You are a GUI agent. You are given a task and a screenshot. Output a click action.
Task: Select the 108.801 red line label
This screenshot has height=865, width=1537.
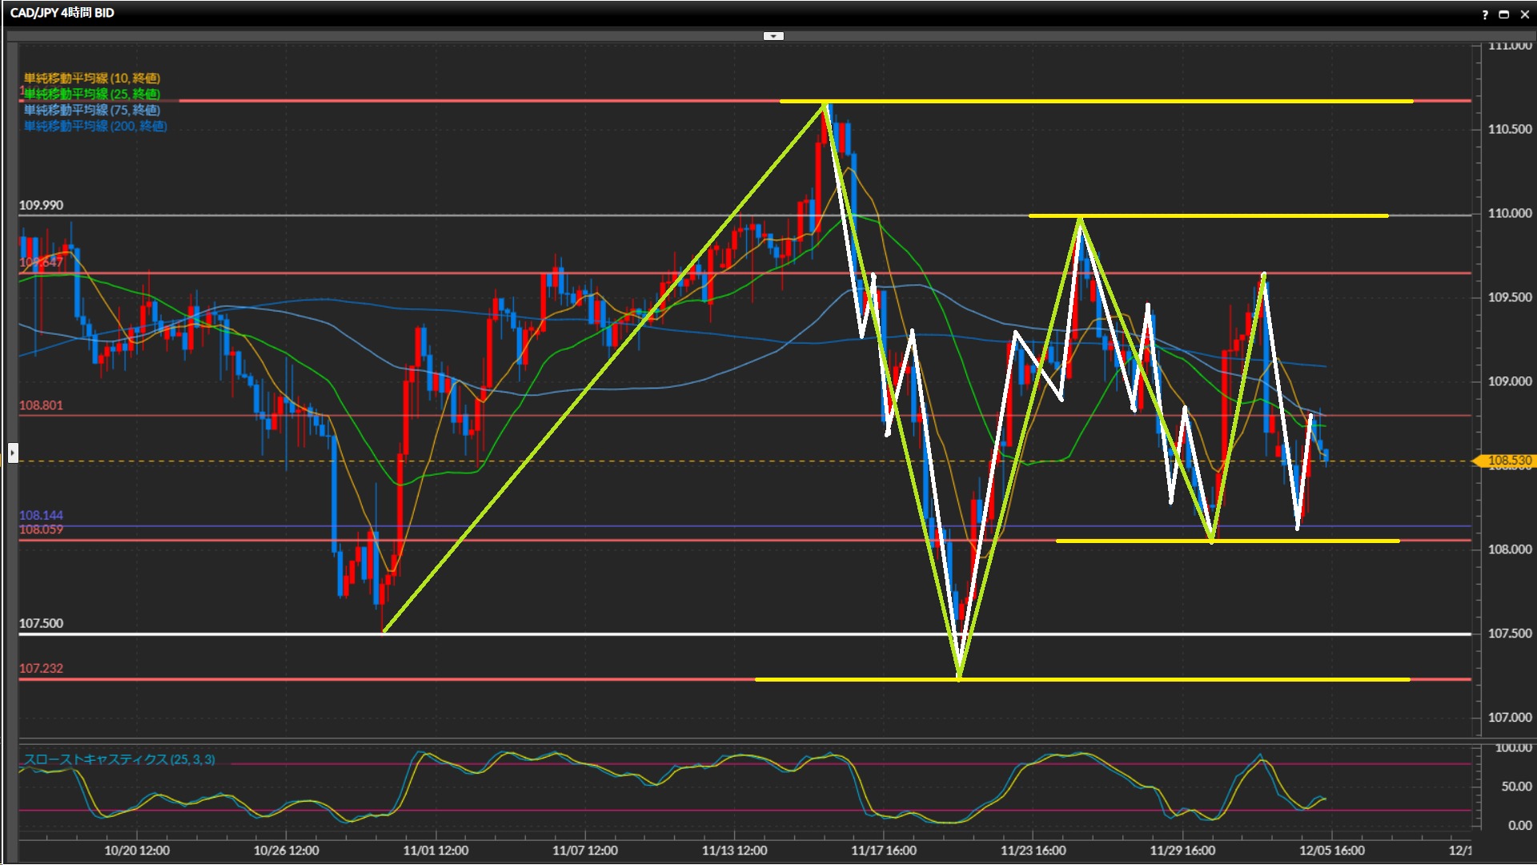(41, 405)
